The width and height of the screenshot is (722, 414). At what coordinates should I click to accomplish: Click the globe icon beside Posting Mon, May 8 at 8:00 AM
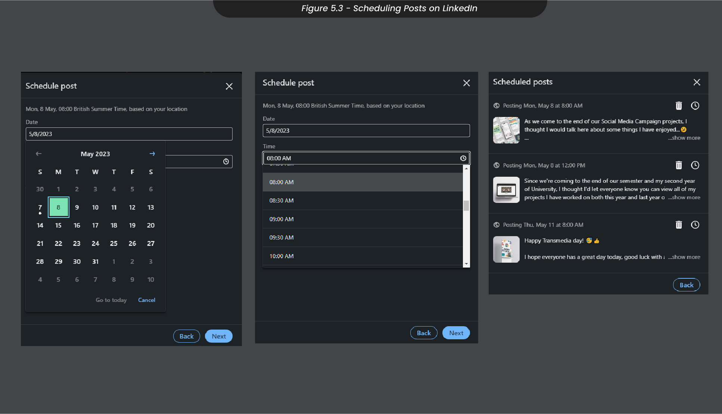[497, 106]
